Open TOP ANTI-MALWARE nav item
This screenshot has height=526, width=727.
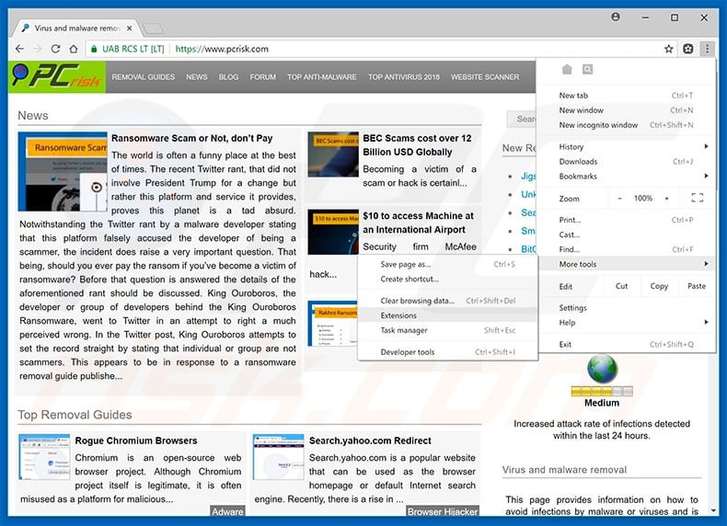[x=322, y=77]
